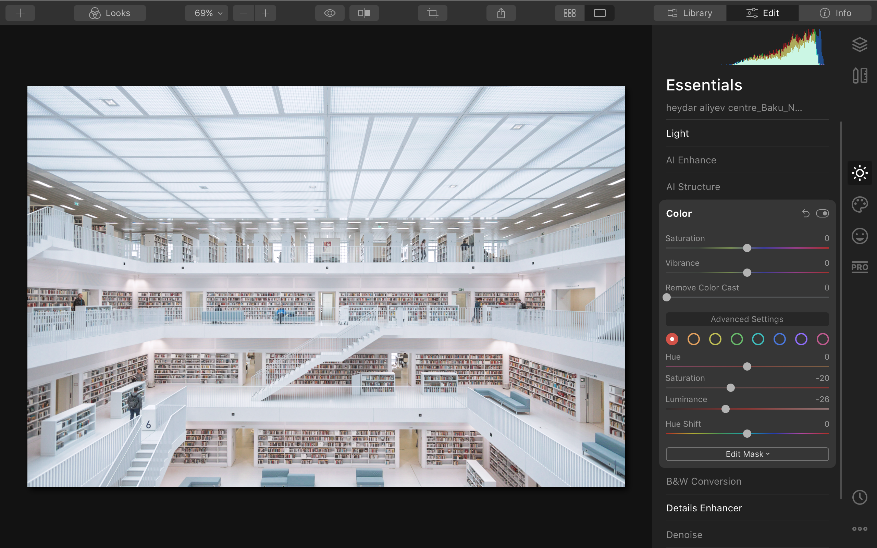The image size is (877, 548).
Task: Open the Layers panel icon
Action: [x=860, y=45]
